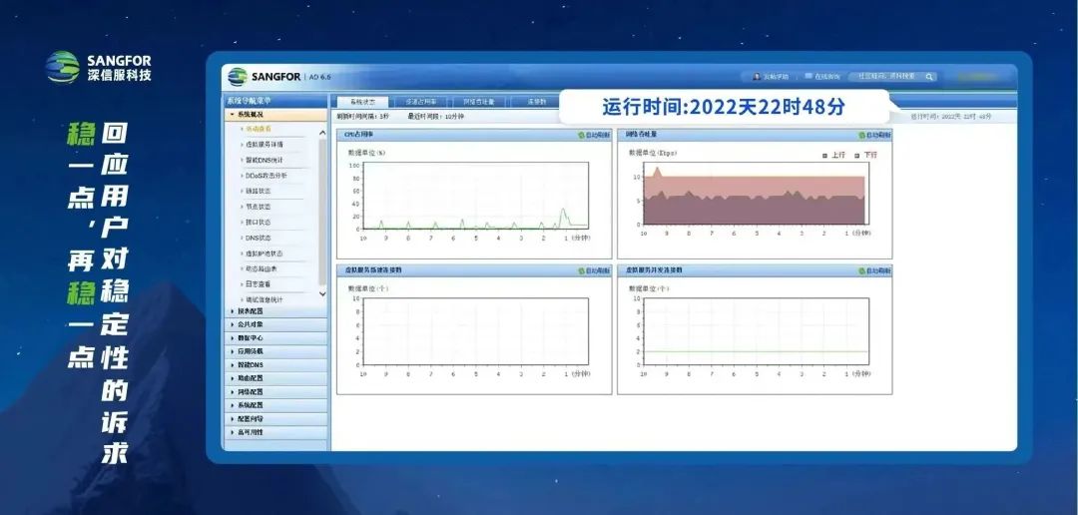Image resolution: width=1078 pixels, height=515 pixels.
Task: Open 虚拟IP池状态 in the sidebar
Action: pyautogui.click(x=265, y=254)
